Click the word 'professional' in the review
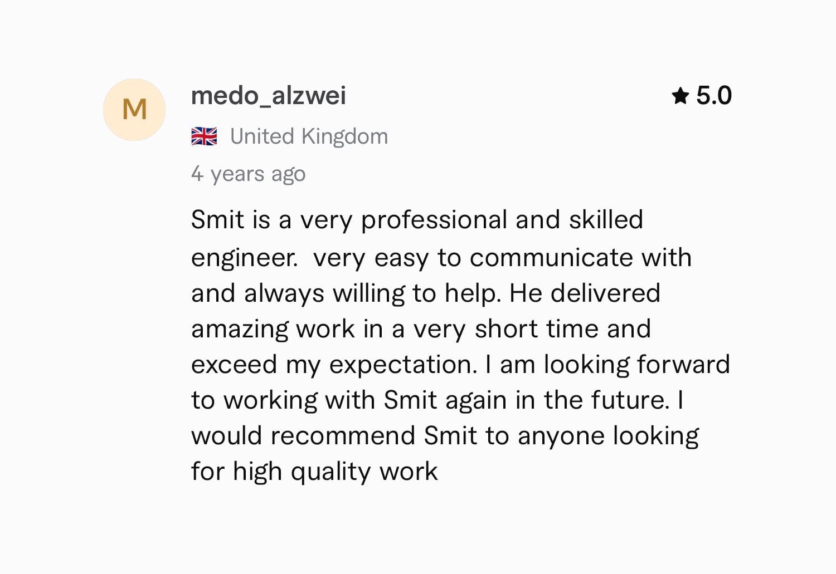 tap(434, 220)
